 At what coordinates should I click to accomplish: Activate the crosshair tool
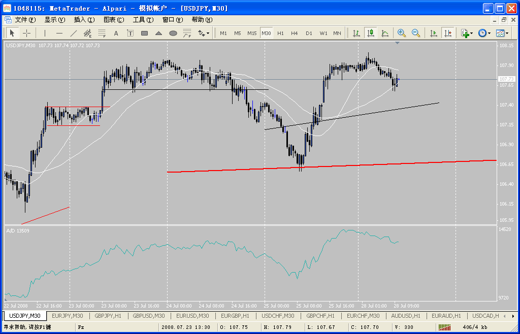click(26, 33)
